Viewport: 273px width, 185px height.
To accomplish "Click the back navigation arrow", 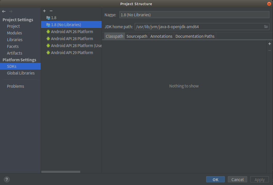I will (4, 11).
